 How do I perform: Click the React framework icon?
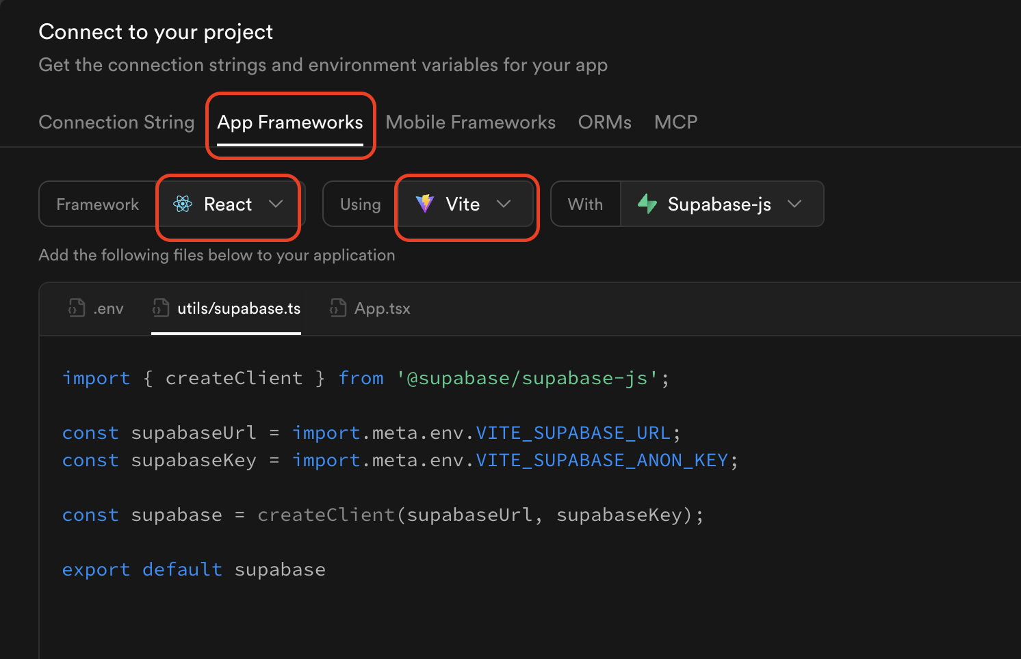(x=183, y=203)
